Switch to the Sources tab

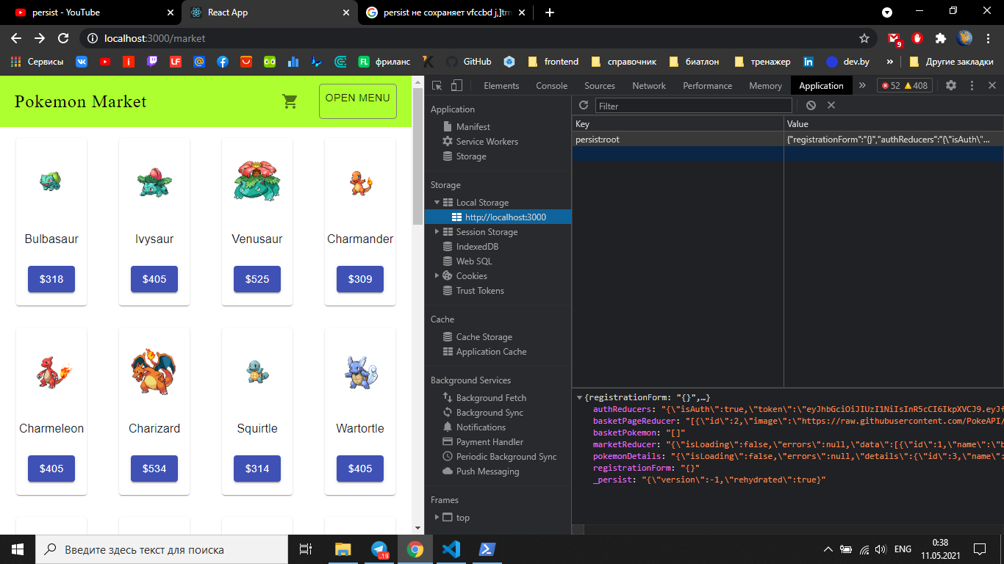coord(600,86)
